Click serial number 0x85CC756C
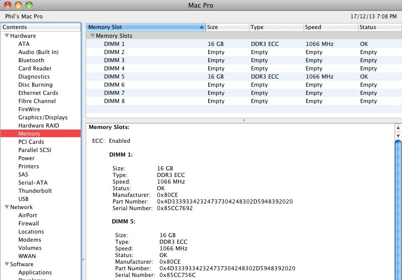 point(178,275)
